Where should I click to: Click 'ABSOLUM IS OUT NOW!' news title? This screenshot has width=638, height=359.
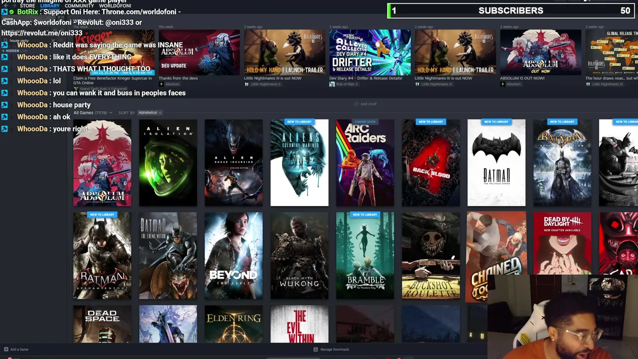coord(522,78)
